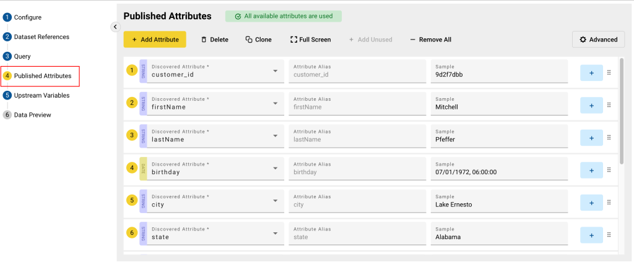Go to the Configure step
The image size is (634, 265).
pyautogui.click(x=27, y=17)
